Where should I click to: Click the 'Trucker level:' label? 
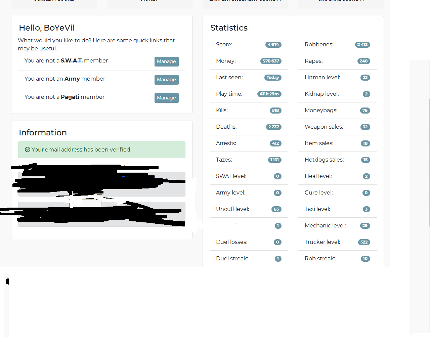click(x=322, y=242)
